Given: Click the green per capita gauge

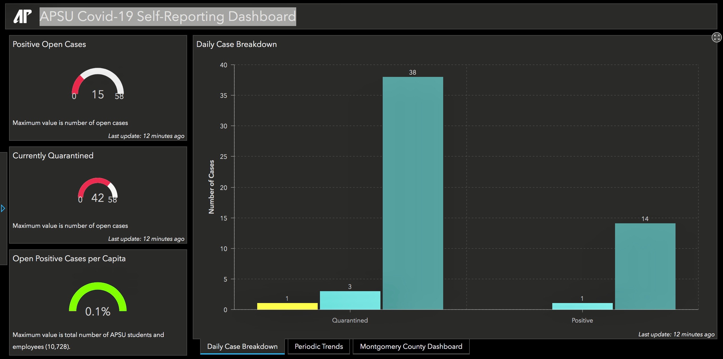Looking at the screenshot, I should [98, 298].
